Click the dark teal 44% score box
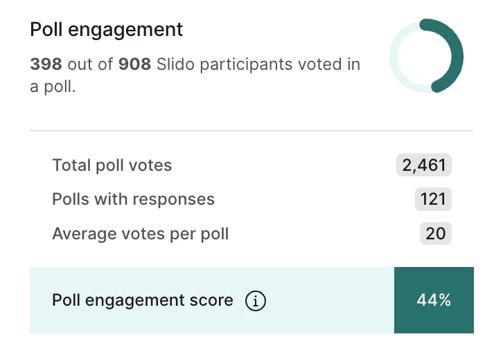Screen dimensions: 503x350 click(434, 300)
